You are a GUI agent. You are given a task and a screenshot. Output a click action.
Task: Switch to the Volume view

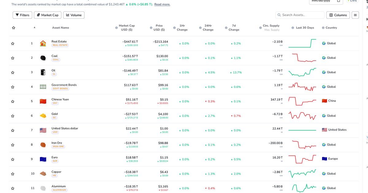tap(74, 15)
